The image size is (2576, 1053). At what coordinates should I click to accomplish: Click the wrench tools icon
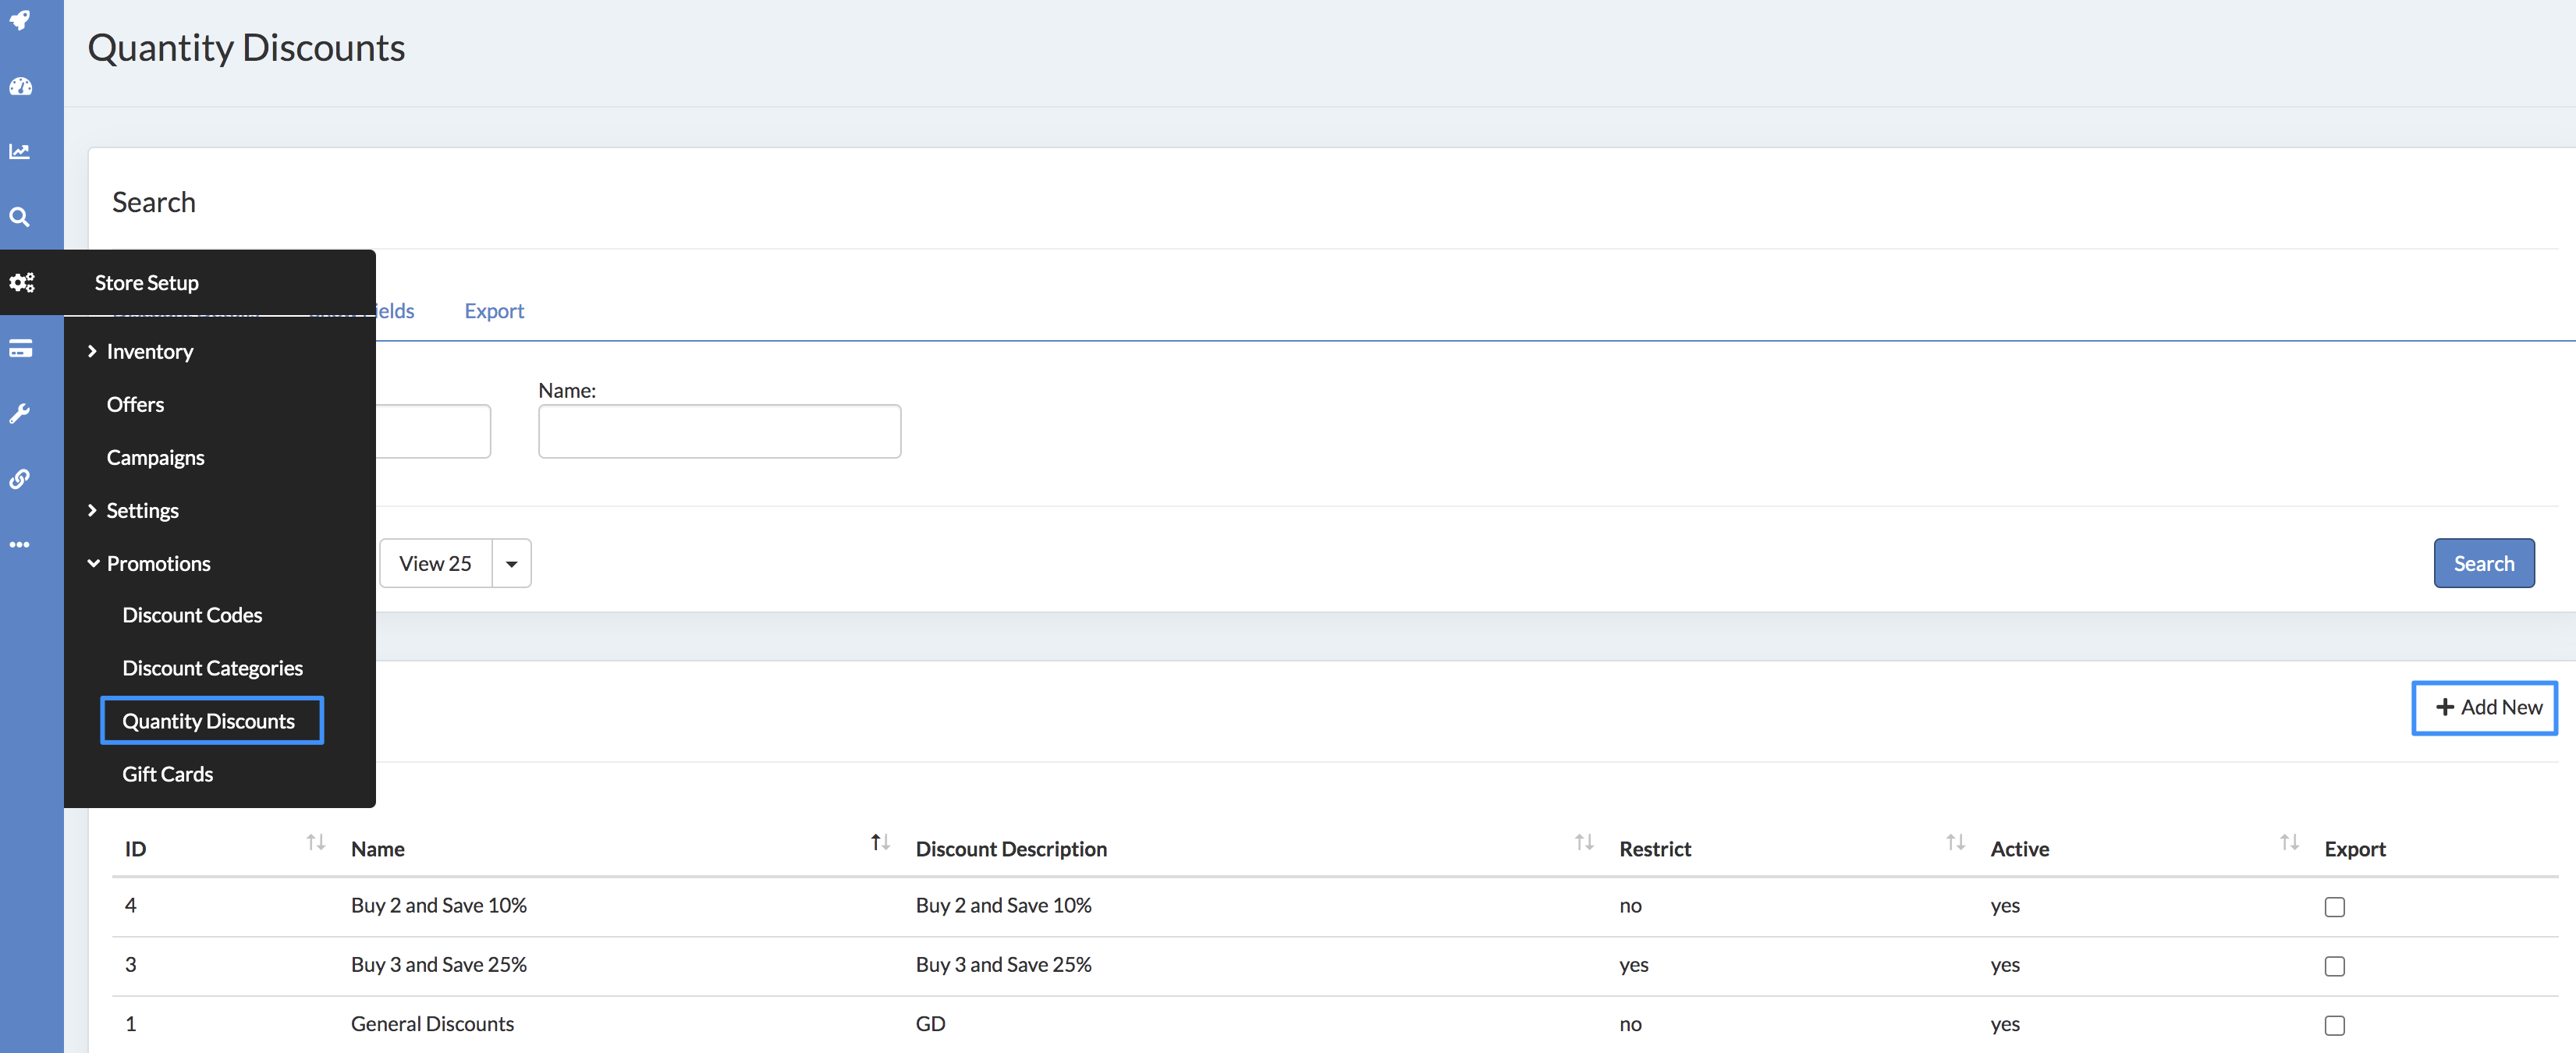pyautogui.click(x=20, y=414)
